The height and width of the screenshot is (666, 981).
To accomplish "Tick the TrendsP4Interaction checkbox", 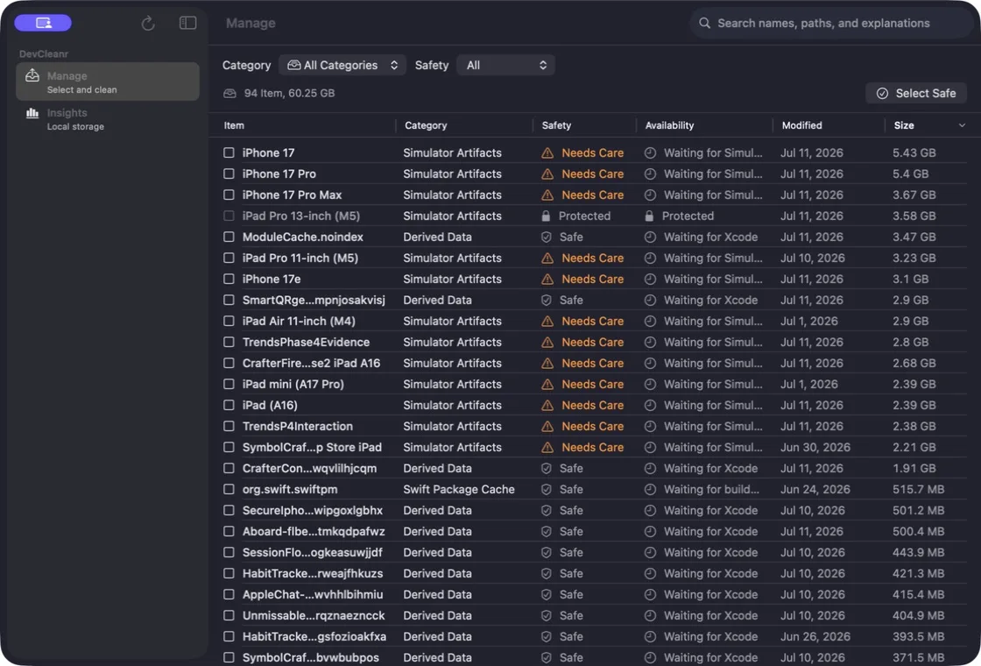I will click(229, 426).
